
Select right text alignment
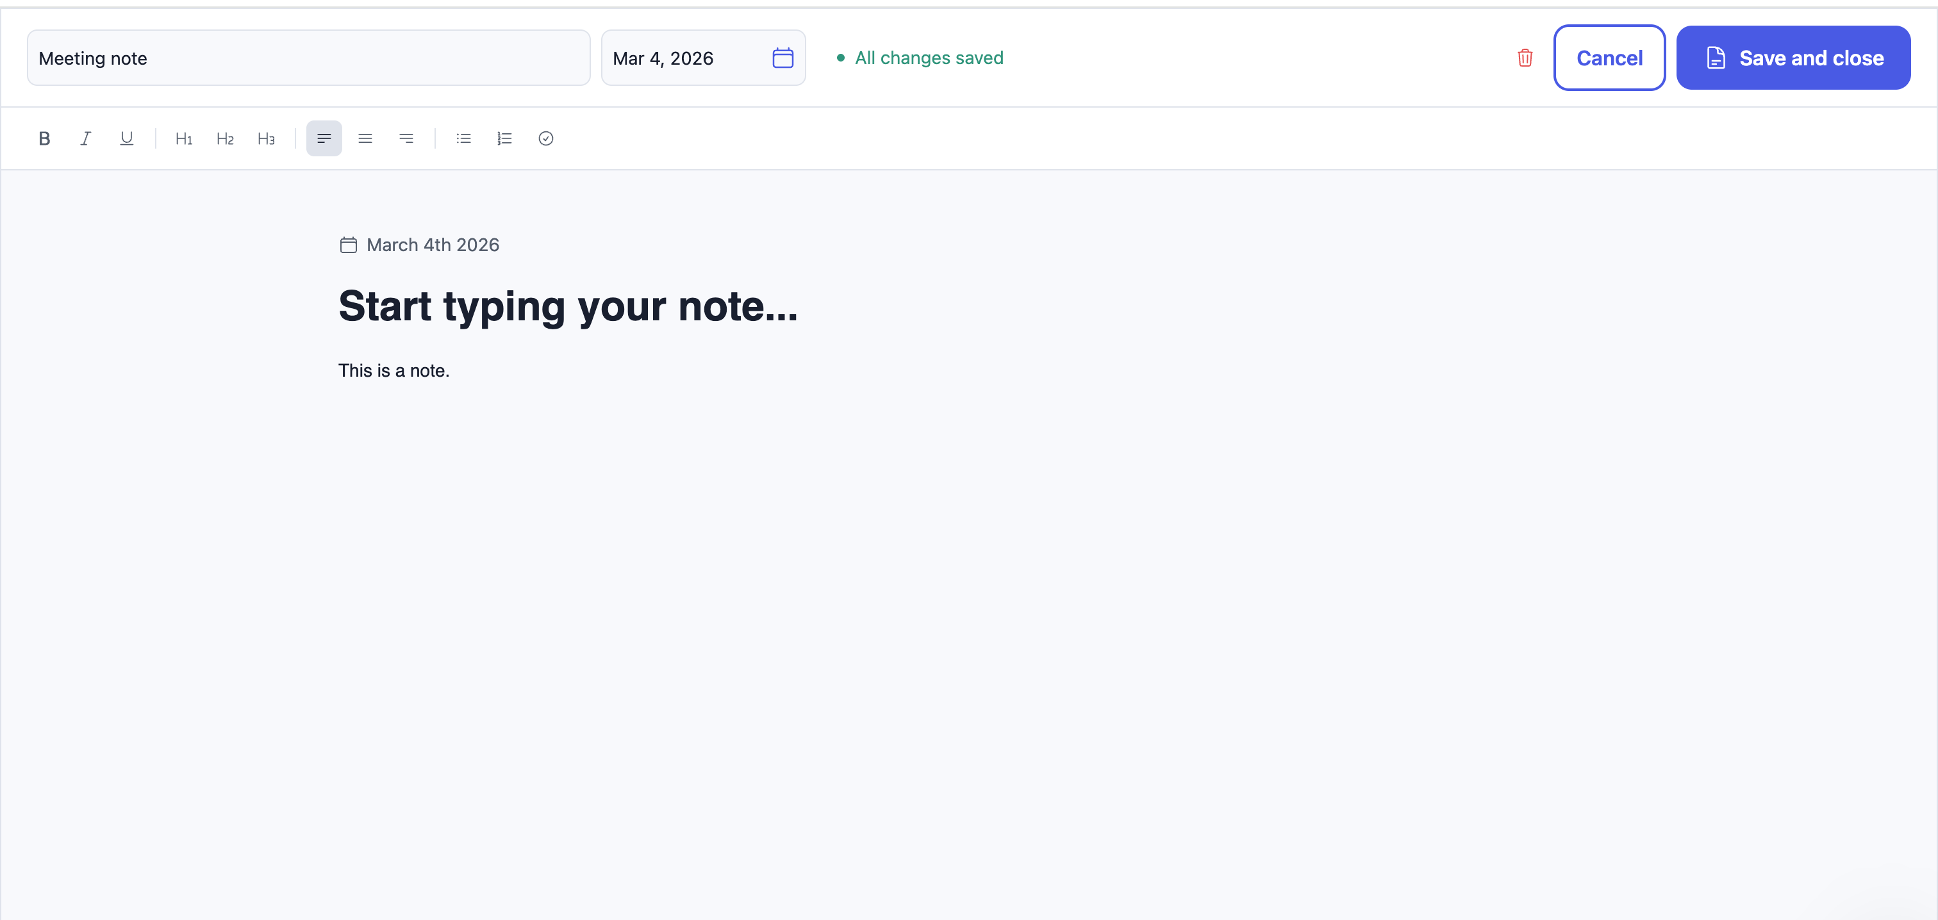[x=406, y=138]
